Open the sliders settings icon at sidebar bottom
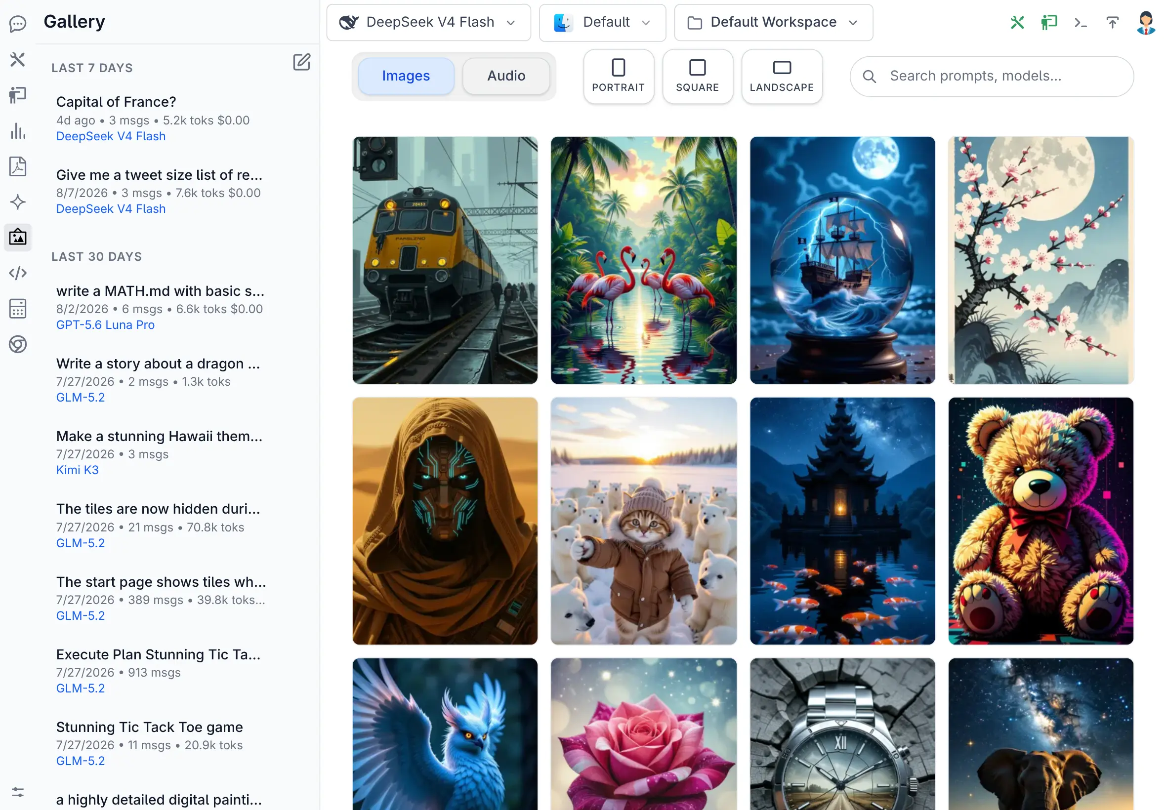This screenshot has height=810, width=1166. (x=18, y=792)
